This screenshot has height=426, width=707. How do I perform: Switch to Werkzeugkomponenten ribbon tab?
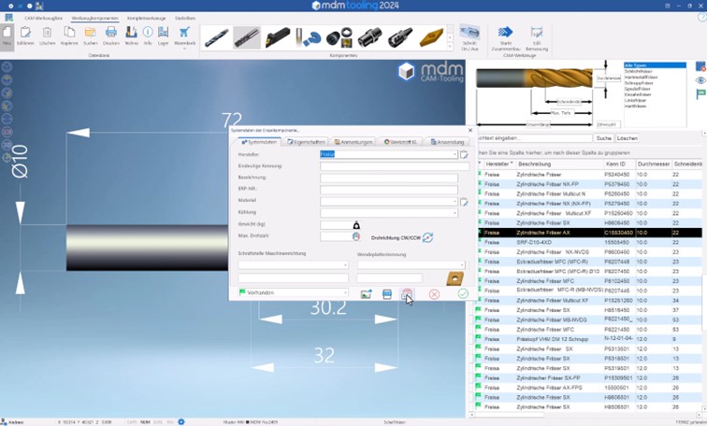point(94,18)
